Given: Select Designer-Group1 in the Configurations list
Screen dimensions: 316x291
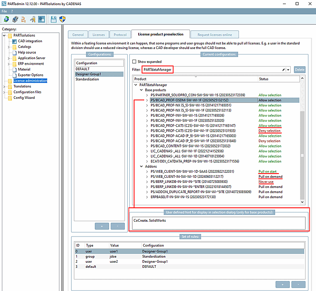Looking at the screenshot, I should point(99,74).
